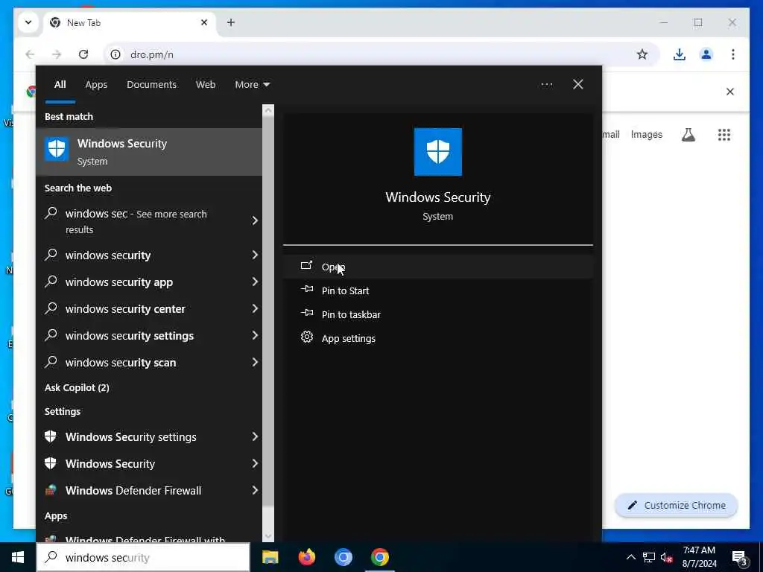Click the Ask Copilot (2) heading
The width and height of the screenshot is (763, 572).
click(x=77, y=387)
